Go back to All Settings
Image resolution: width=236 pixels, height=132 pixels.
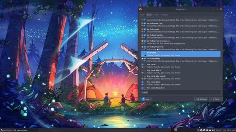coord(201,99)
